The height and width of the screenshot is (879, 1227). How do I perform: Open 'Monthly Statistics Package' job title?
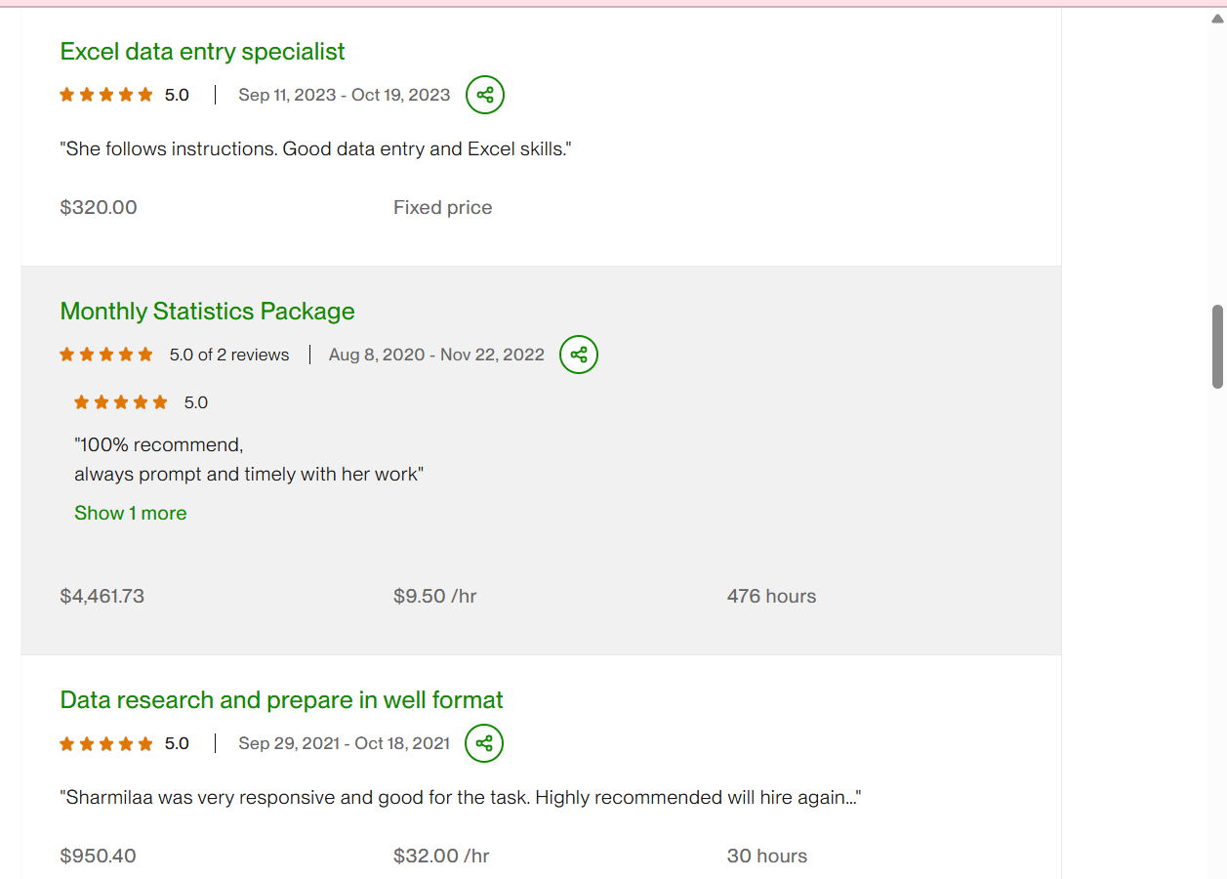click(x=207, y=311)
